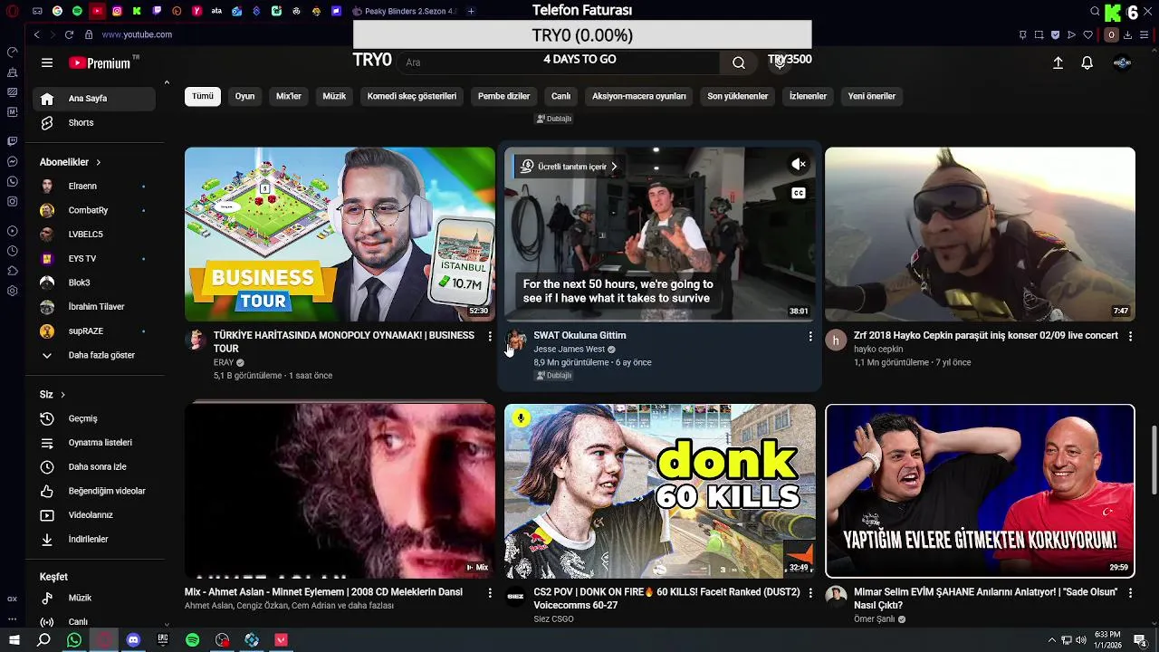Click the browser heart bookmark icon

click(1087, 34)
